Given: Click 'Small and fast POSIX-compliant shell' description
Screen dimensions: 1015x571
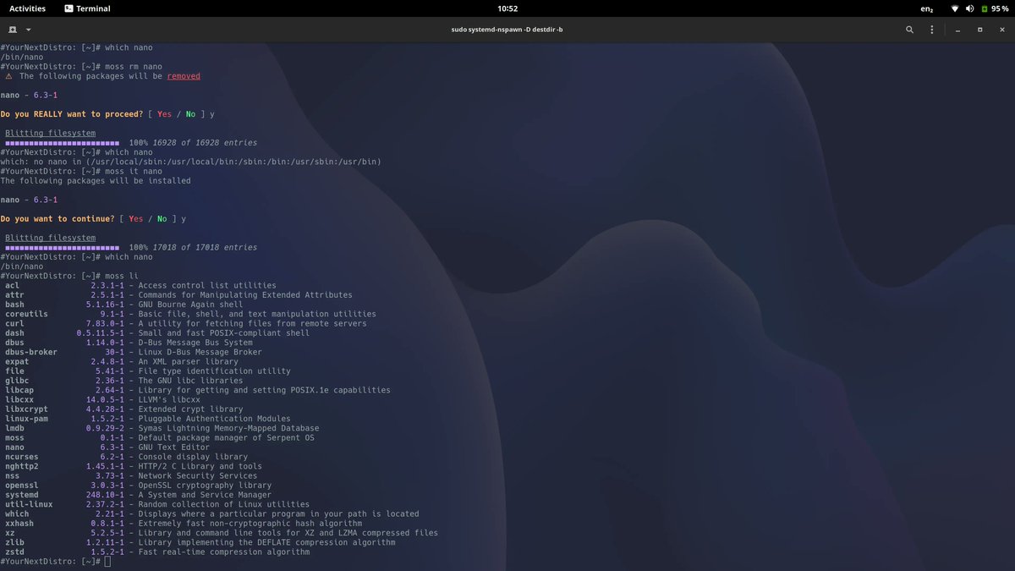Looking at the screenshot, I should (223, 333).
